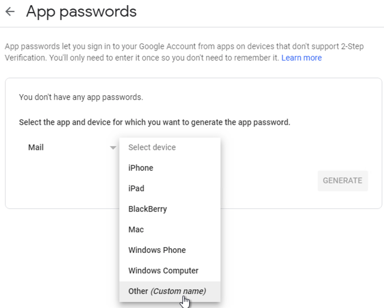The height and width of the screenshot is (308, 384).
Task: Pick Windows Phone from the device menu
Action: 157,250
